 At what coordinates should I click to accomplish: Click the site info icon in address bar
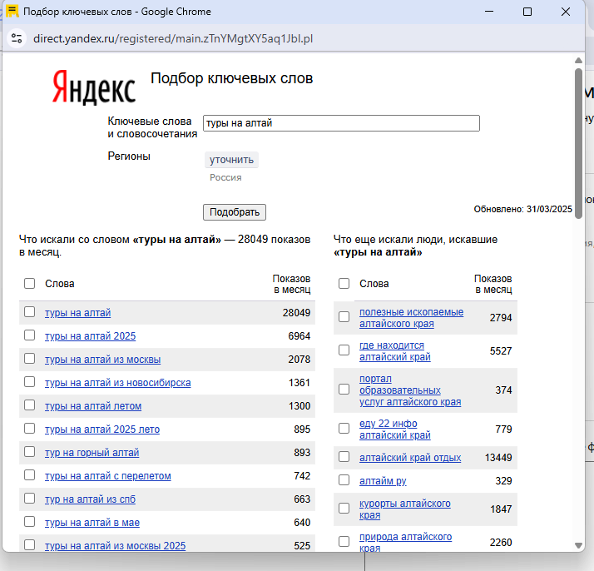coord(17,38)
